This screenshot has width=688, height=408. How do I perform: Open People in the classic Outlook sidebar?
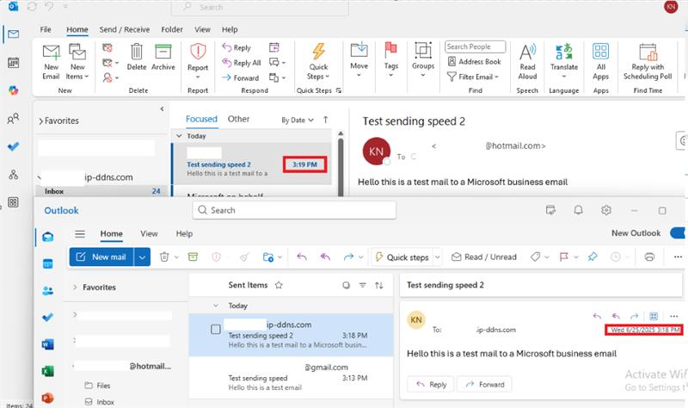click(x=13, y=118)
